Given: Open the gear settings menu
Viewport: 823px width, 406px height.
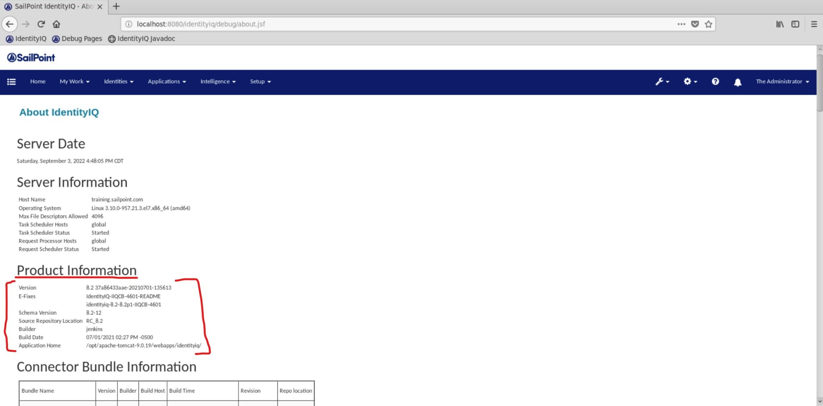Looking at the screenshot, I should coord(689,82).
